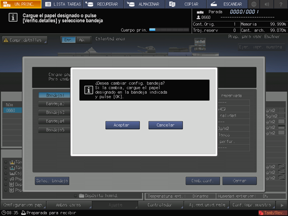
Task: Click the globe language icon
Action: coord(253,4)
